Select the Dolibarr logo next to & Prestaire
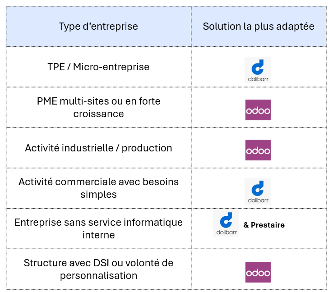The height and width of the screenshot is (292, 328). (x=226, y=224)
